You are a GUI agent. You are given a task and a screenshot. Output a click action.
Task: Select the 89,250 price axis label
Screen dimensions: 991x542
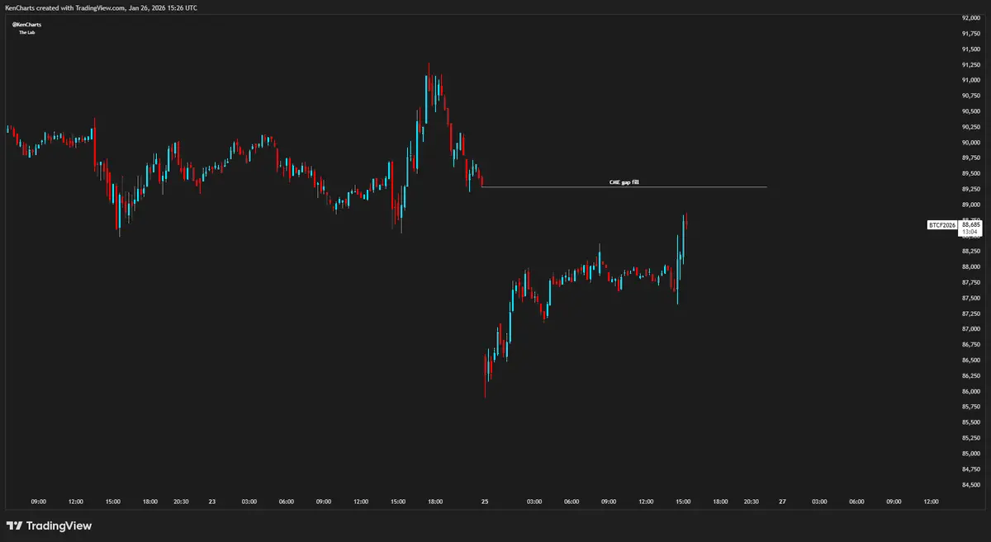click(x=971, y=190)
